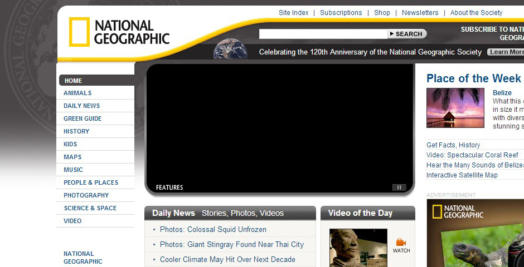The image size is (524, 267).
Task: Open DAILY NEWS in the sidebar
Action: [81, 106]
